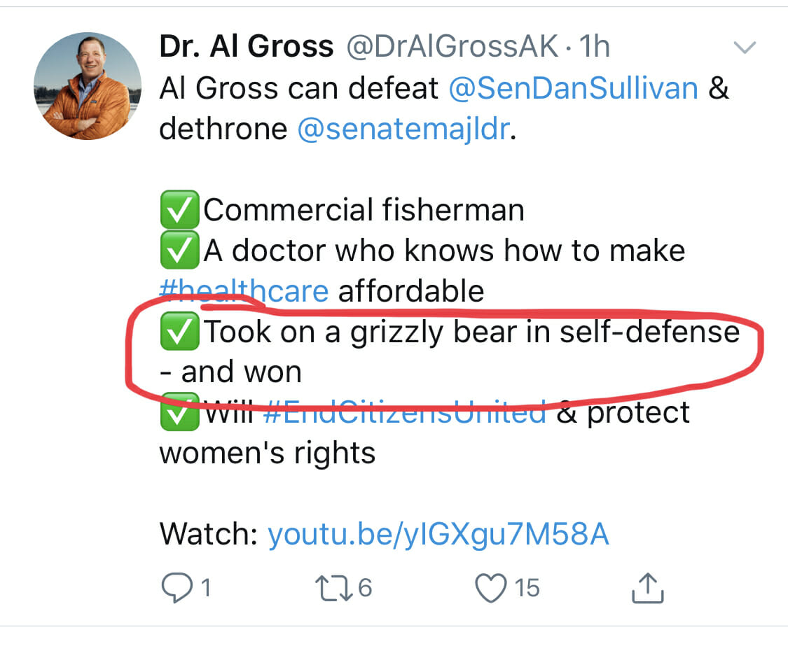
Task: Click the retweet count of 6
Action: click(x=365, y=588)
